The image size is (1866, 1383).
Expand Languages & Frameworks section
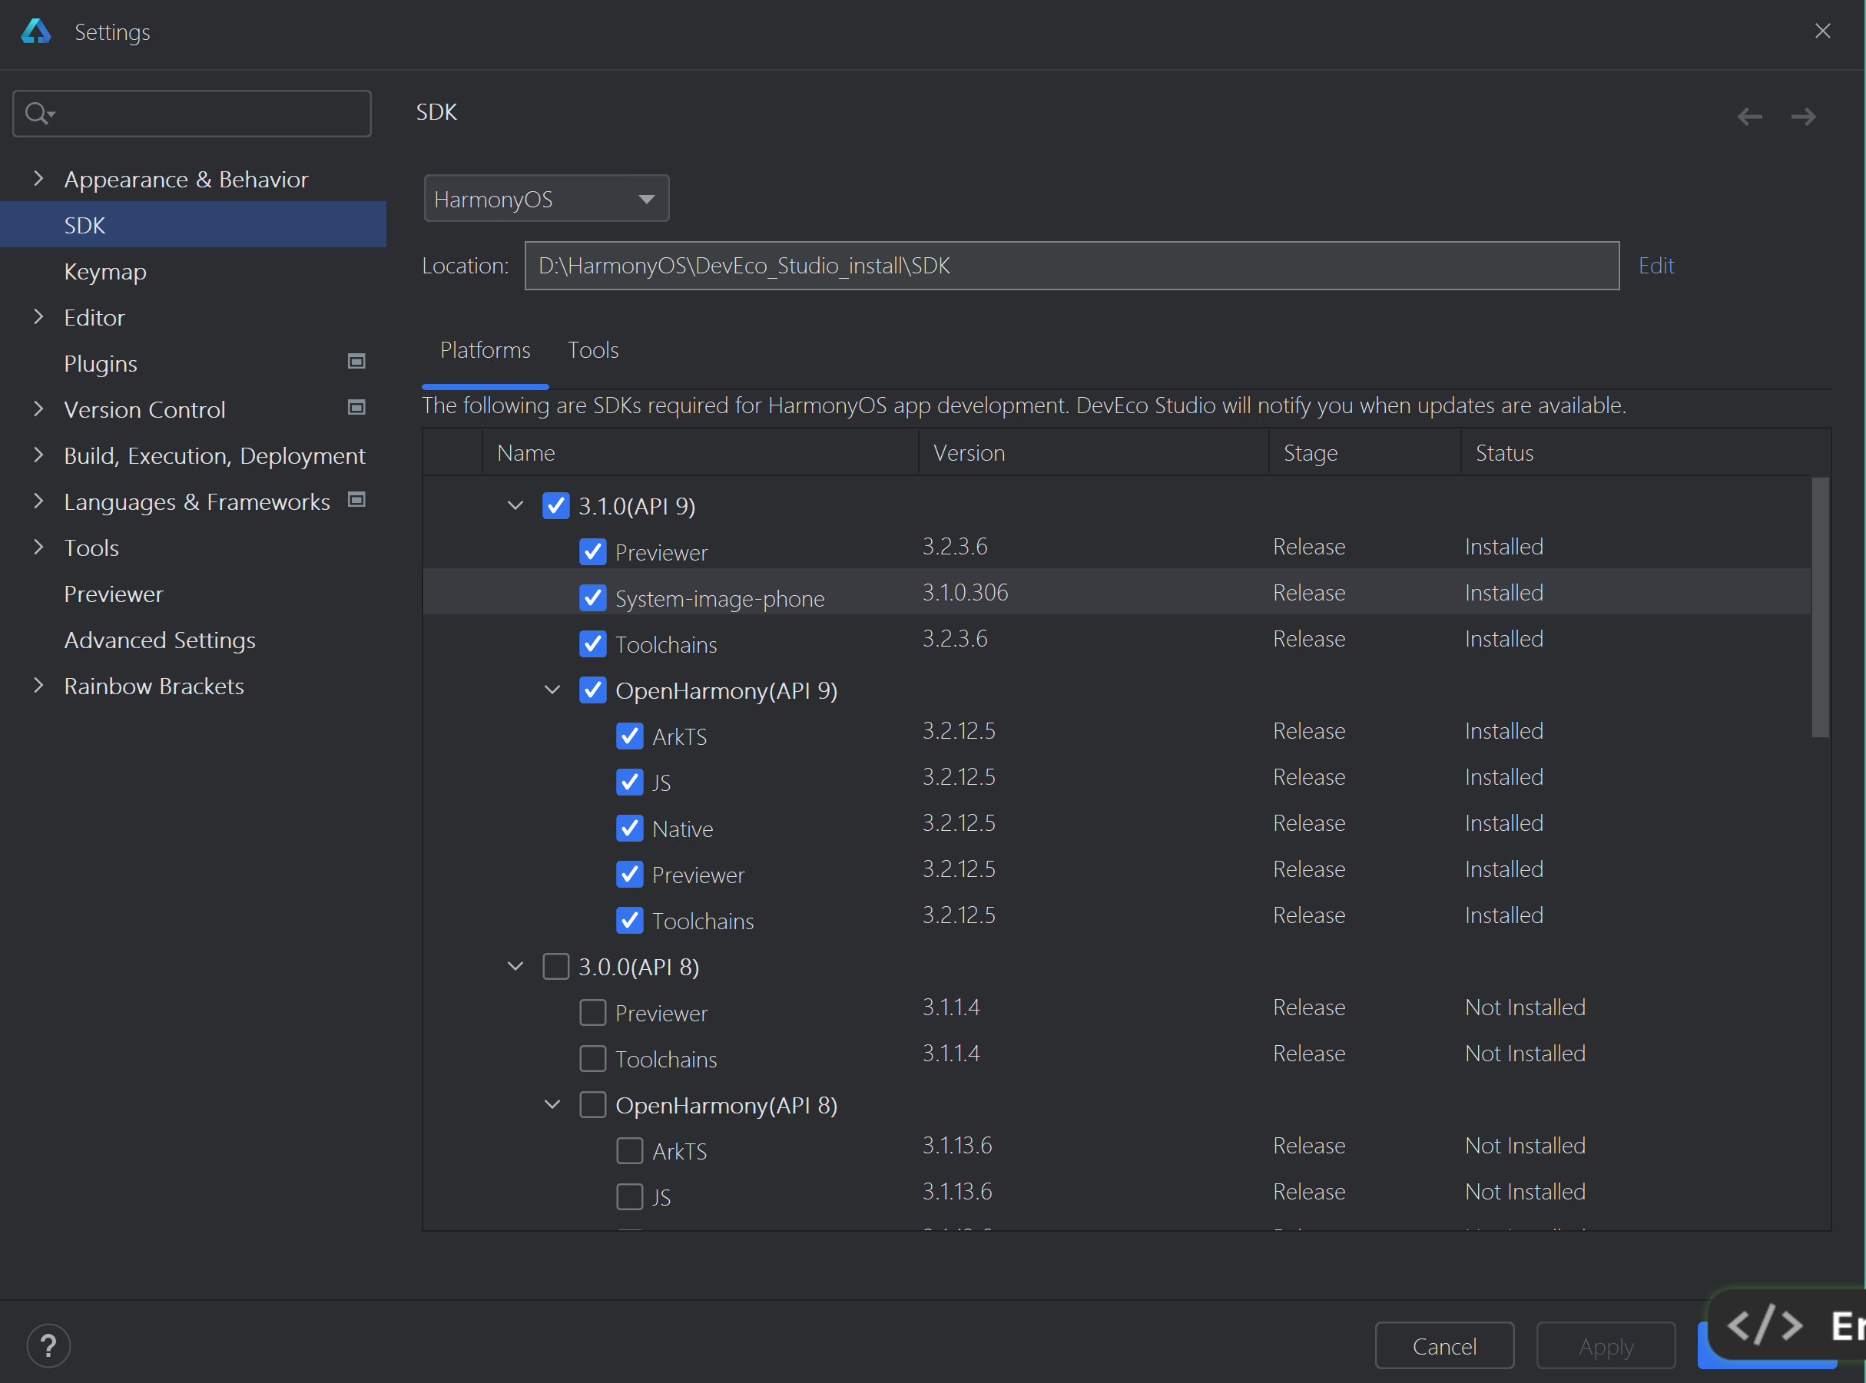[38, 501]
